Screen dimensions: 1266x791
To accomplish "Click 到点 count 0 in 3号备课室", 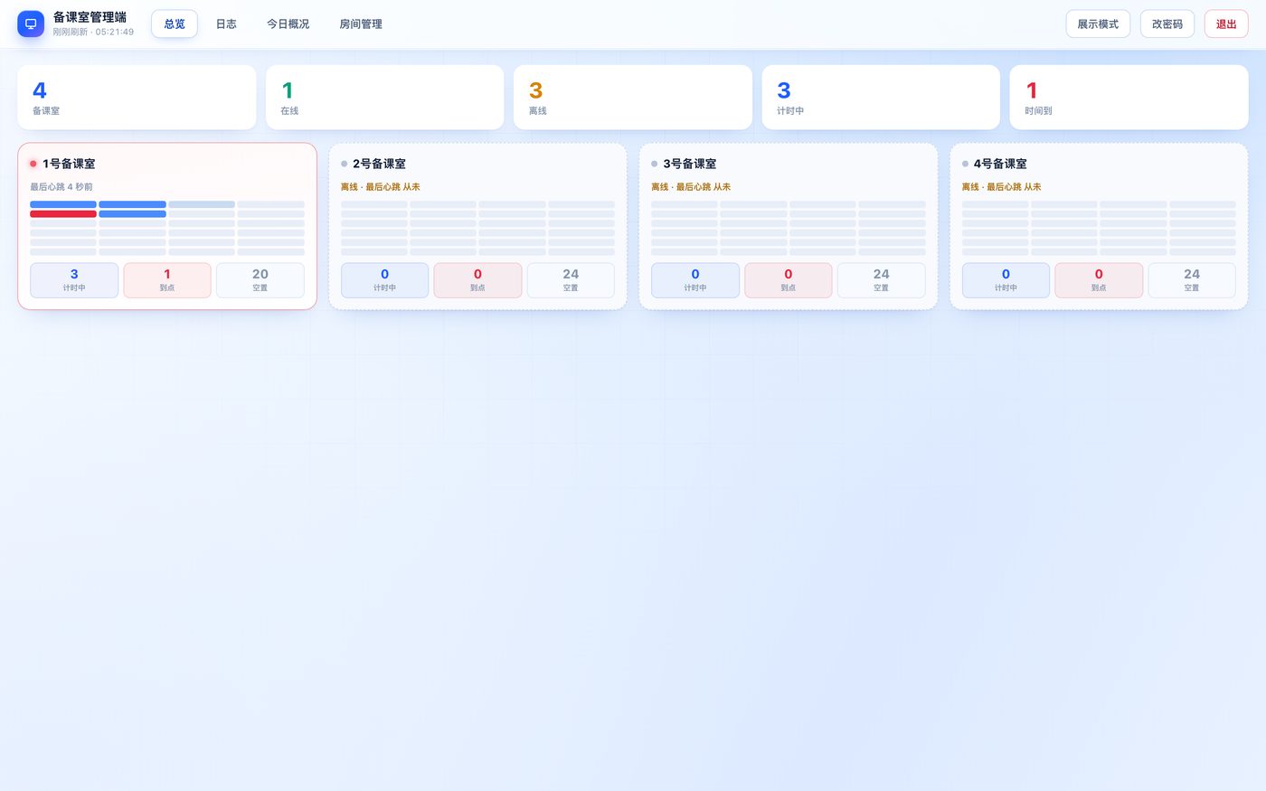I will (x=789, y=280).
